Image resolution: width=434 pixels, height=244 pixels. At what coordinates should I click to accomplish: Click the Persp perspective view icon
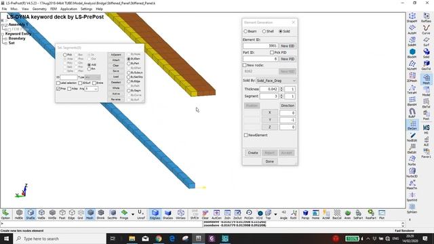tap(305, 214)
